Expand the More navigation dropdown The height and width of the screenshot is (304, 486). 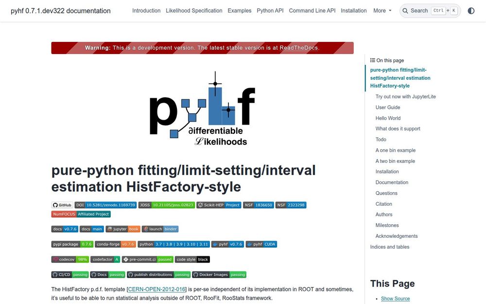coord(382,10)
